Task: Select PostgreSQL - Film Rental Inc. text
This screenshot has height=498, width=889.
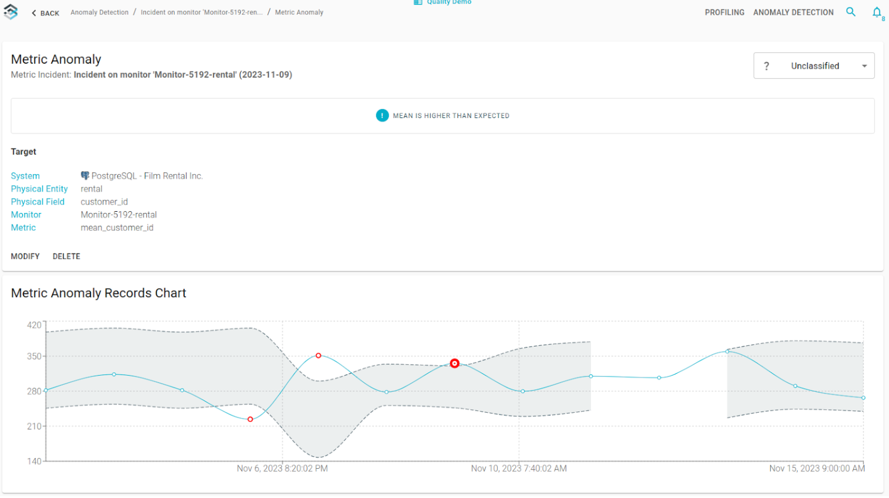Action: pyautogui.click(x=147, y=176)
